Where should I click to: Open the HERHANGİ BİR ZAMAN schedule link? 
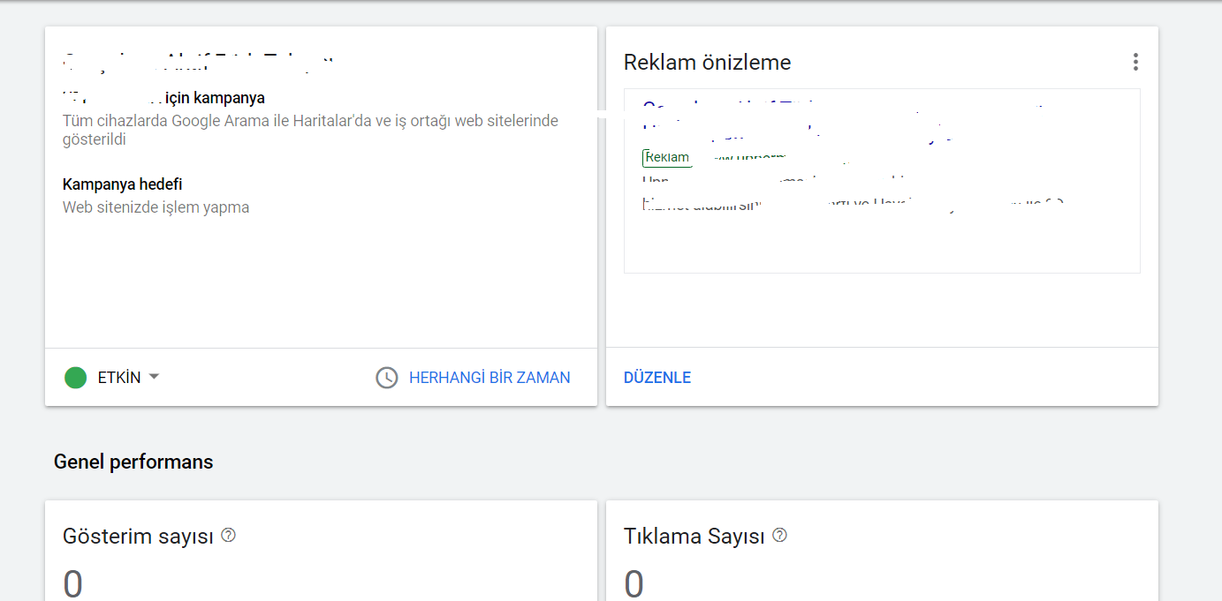pyautogui.click(x=490, y=378)
